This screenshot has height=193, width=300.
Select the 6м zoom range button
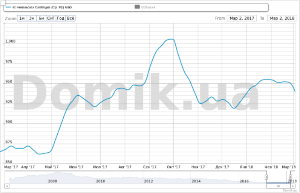41,18
